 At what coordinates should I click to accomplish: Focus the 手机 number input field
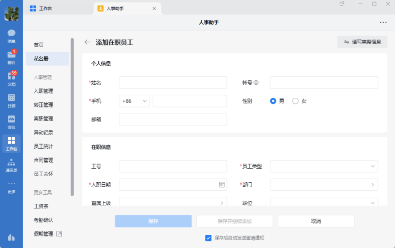190,101
